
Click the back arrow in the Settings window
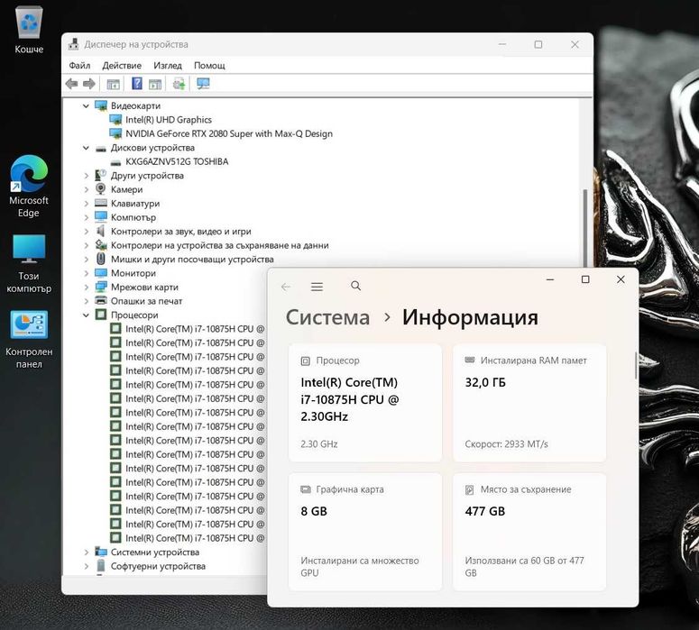[x=286, y=287]
